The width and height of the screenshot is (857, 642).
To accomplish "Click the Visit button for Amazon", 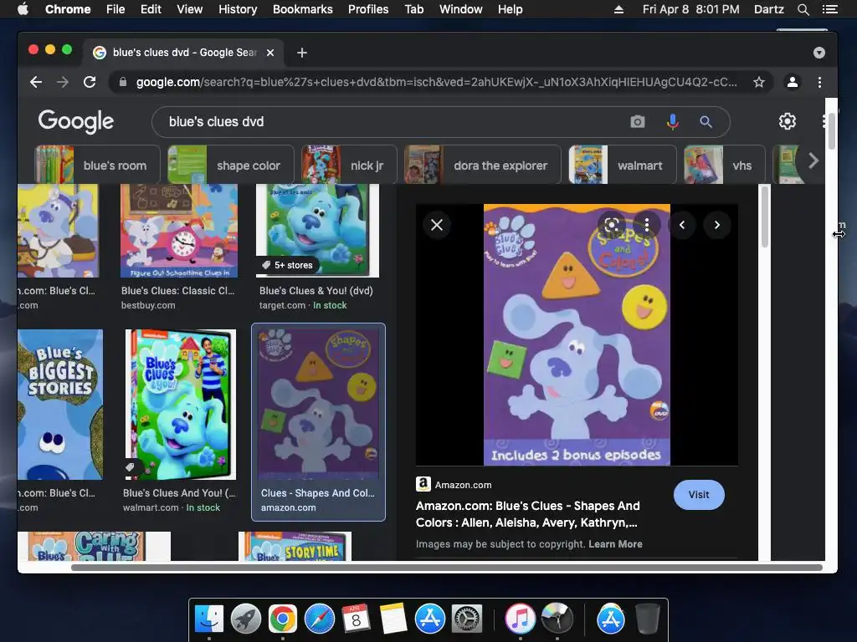I will [x=699, y=495].
